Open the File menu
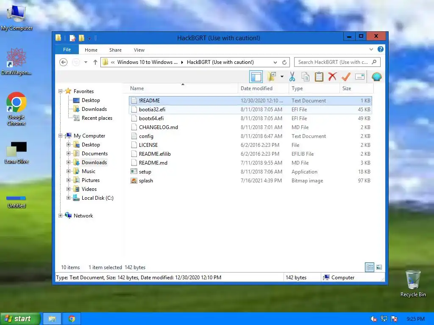 (67, 50)
